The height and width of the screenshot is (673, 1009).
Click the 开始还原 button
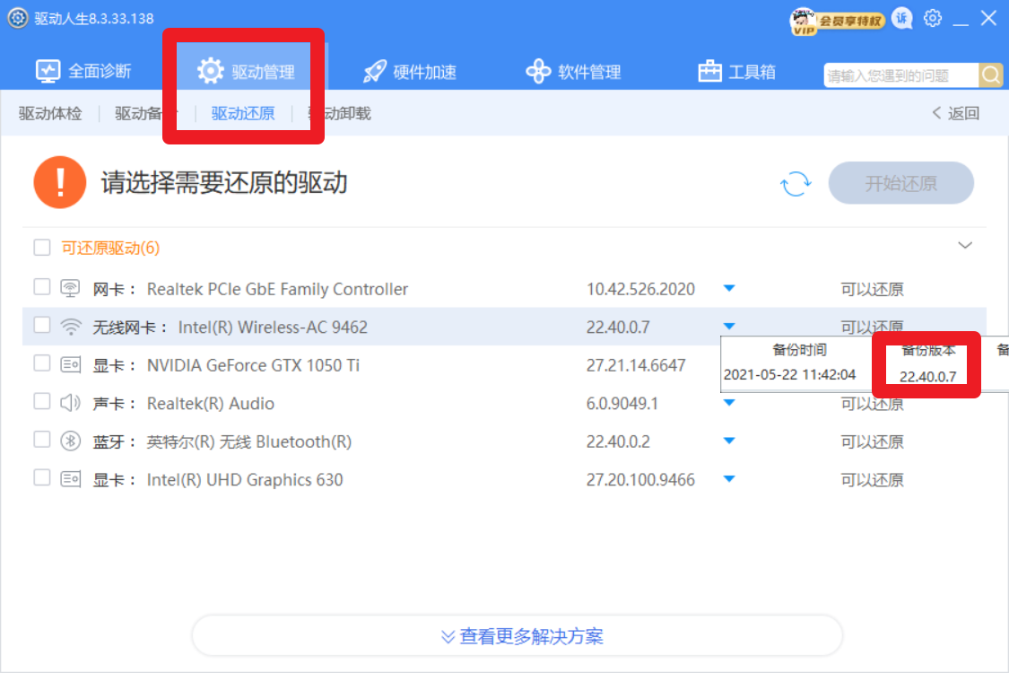[900, 183]
